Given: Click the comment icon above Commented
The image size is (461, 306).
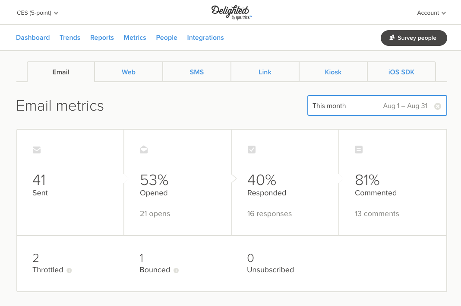Looking at the screenshot, I should [x=359, y=150].
